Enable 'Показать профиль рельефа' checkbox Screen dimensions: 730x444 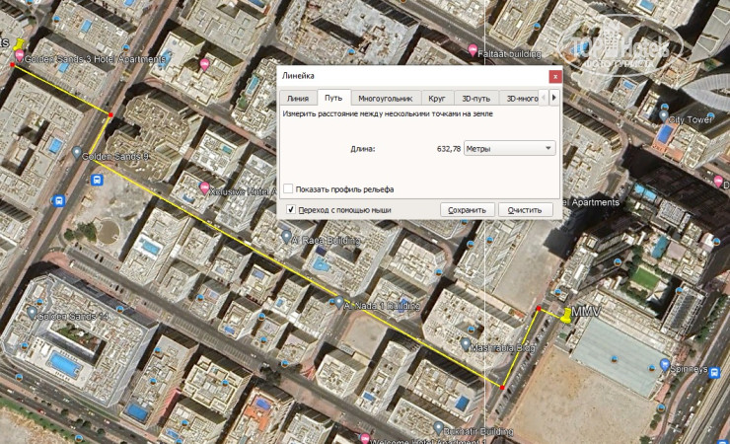(x=288, y=188)
